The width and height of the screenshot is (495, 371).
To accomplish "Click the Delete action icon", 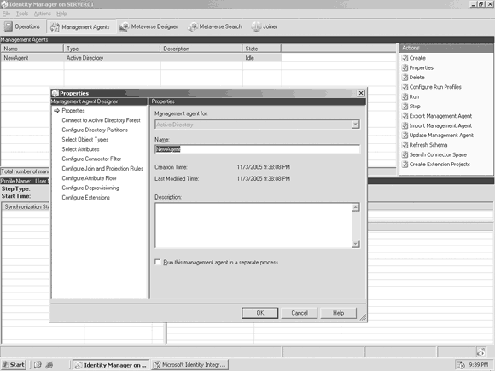I will click(405, 78).
